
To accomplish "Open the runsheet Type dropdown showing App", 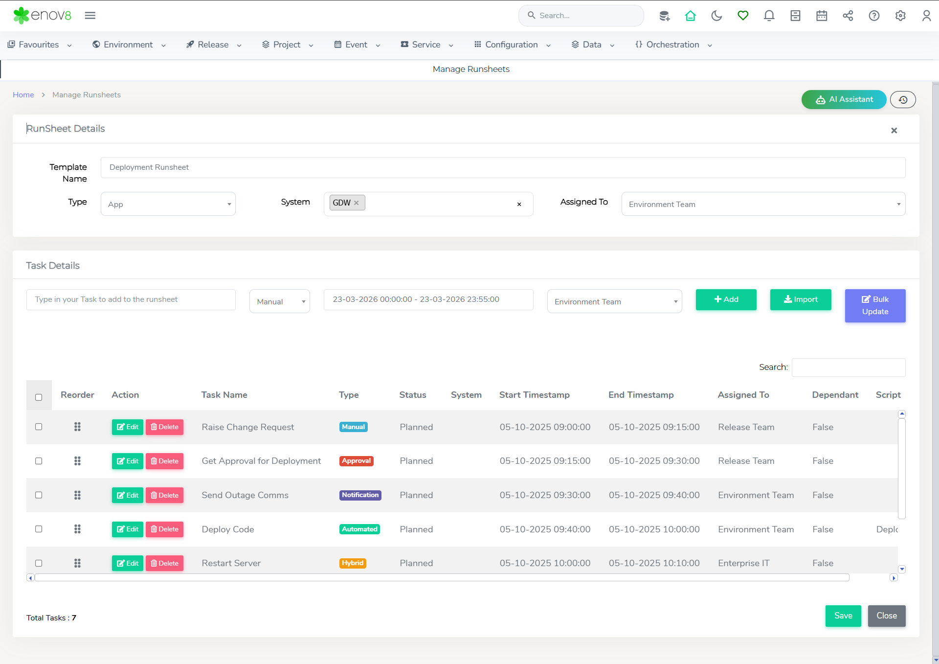I will pyautogui.click(x=168, y=204).
